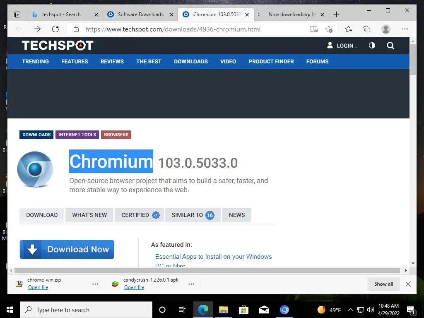Open file link for chrome-win.zip
Viewport: 424px width, 318px height.
(38, 287)
